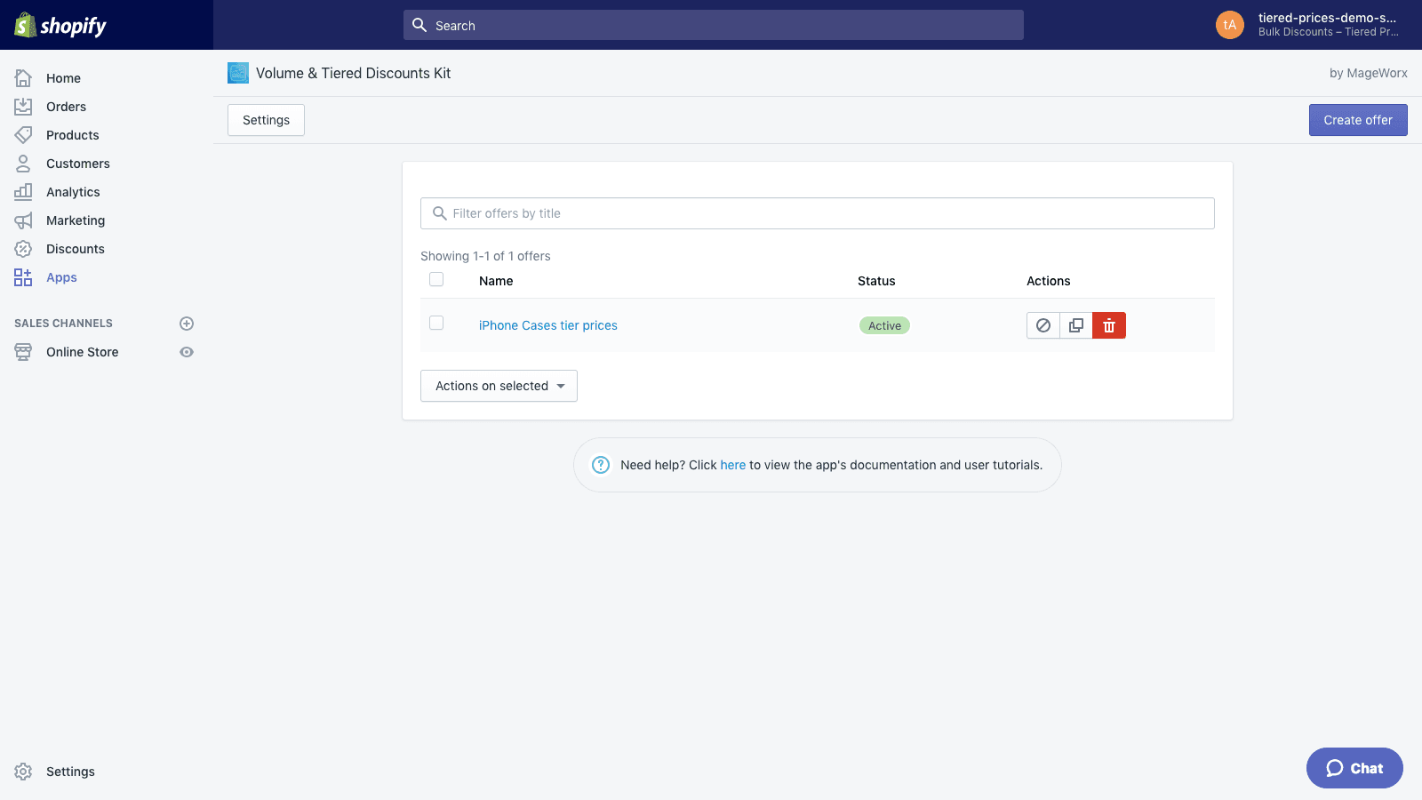This screenshot has width=1422, height=800.
Task: Check the checkbox next to iPhone Cases tier prices
Action: click(436, 323)
